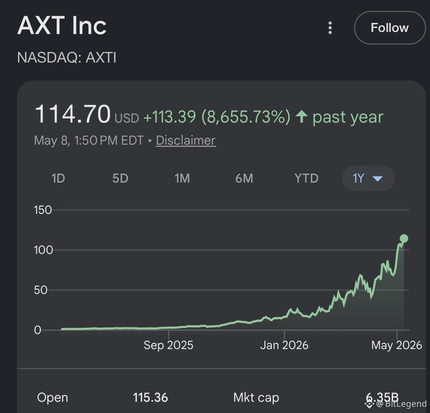Screen dimensions: 430x413
Task: Click the Open price value 115.36
Action: coord(150,397)
